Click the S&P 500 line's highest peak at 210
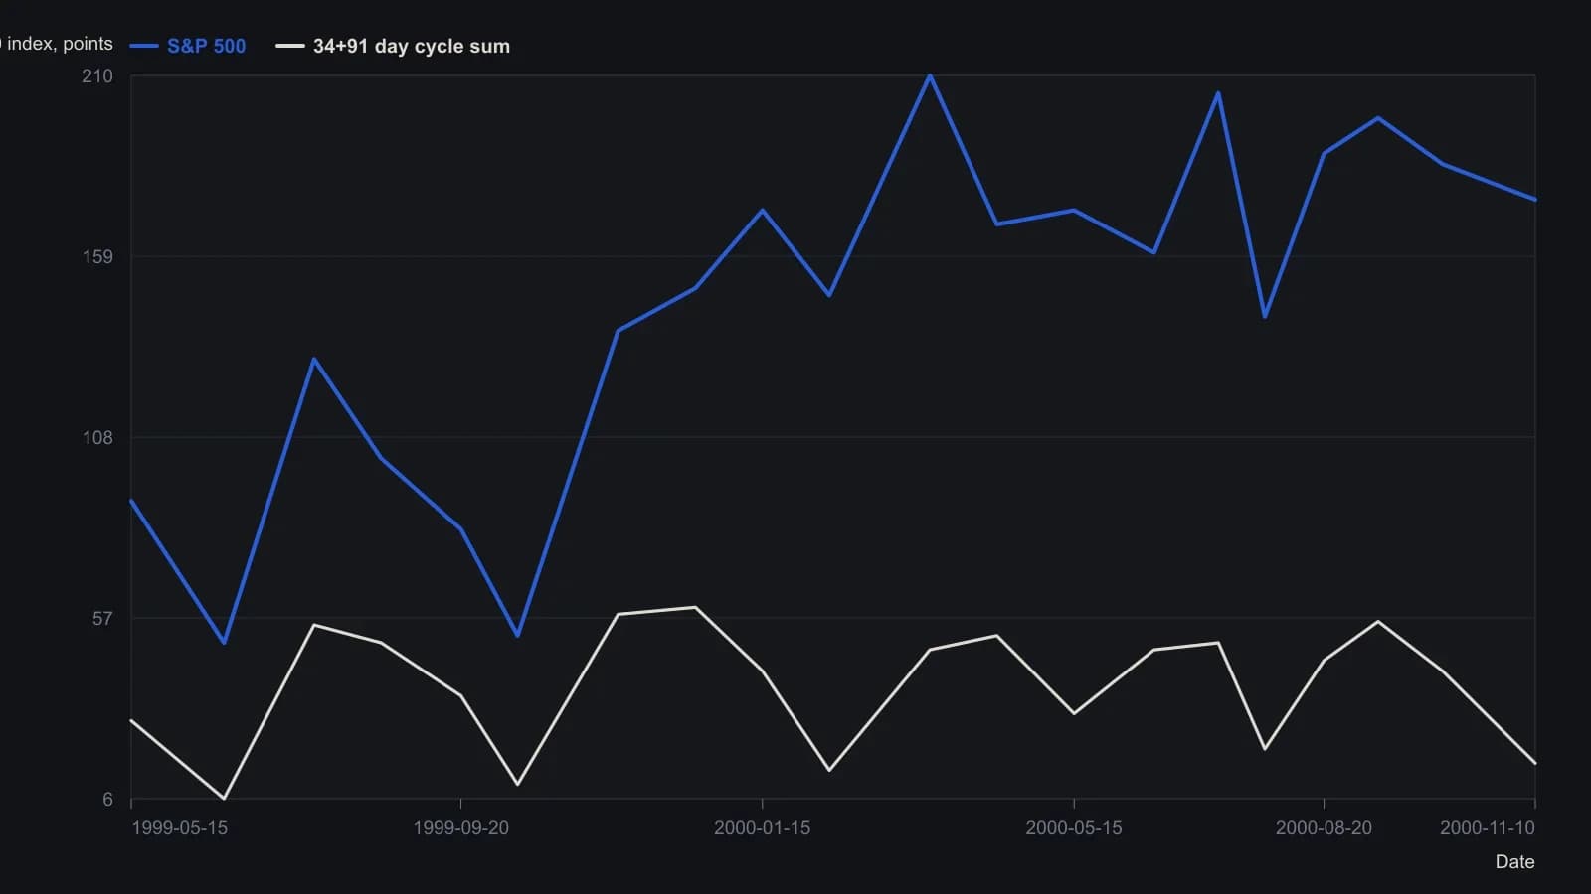Viewport: 1591px width, 894px height. point(930,75)
